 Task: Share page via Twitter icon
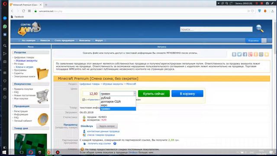tap(239, 54)
